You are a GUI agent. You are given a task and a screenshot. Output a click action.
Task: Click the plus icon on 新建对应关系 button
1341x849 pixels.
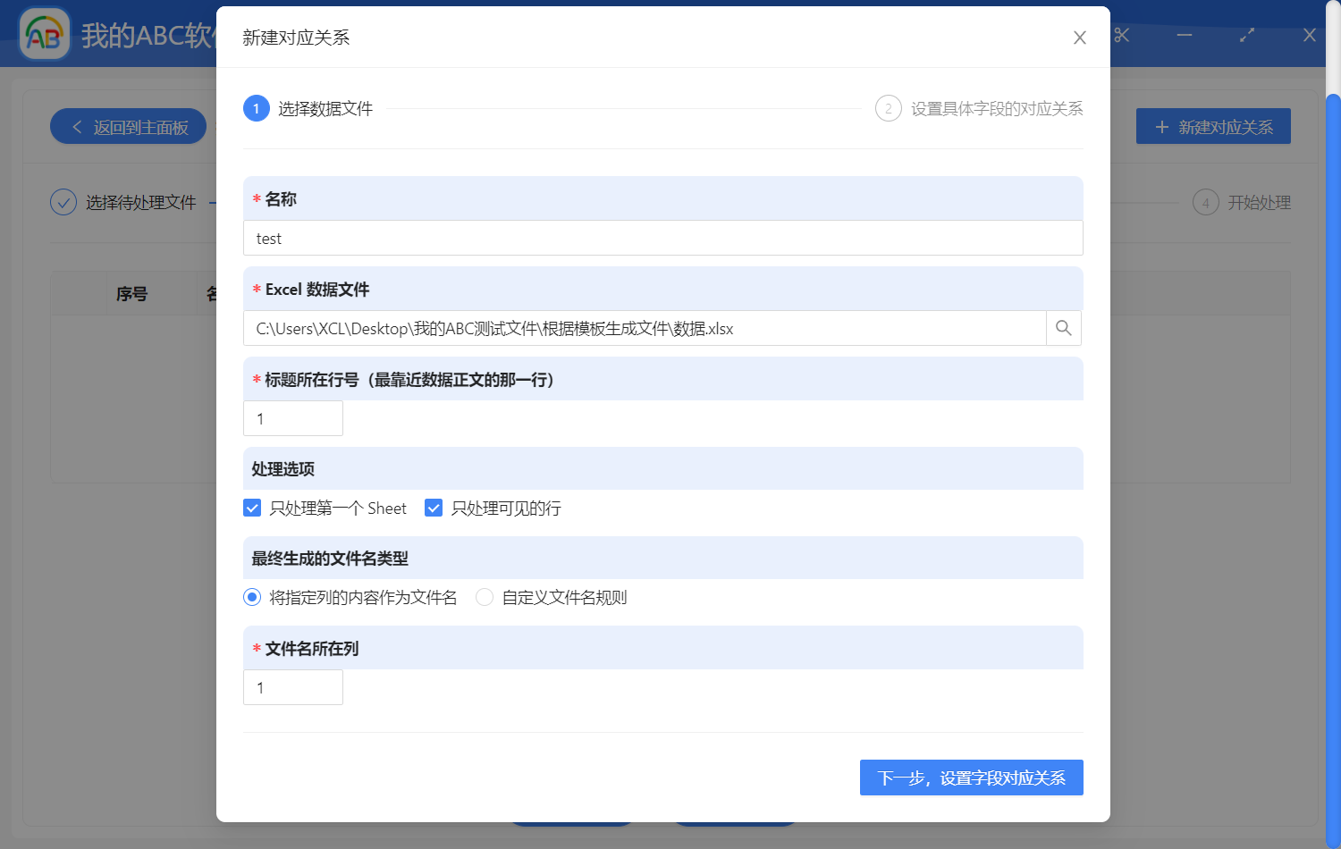(1161, 126)
